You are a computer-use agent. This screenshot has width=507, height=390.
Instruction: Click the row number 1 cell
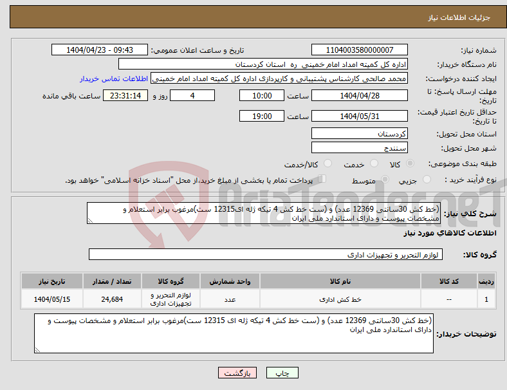pos(486,299)
